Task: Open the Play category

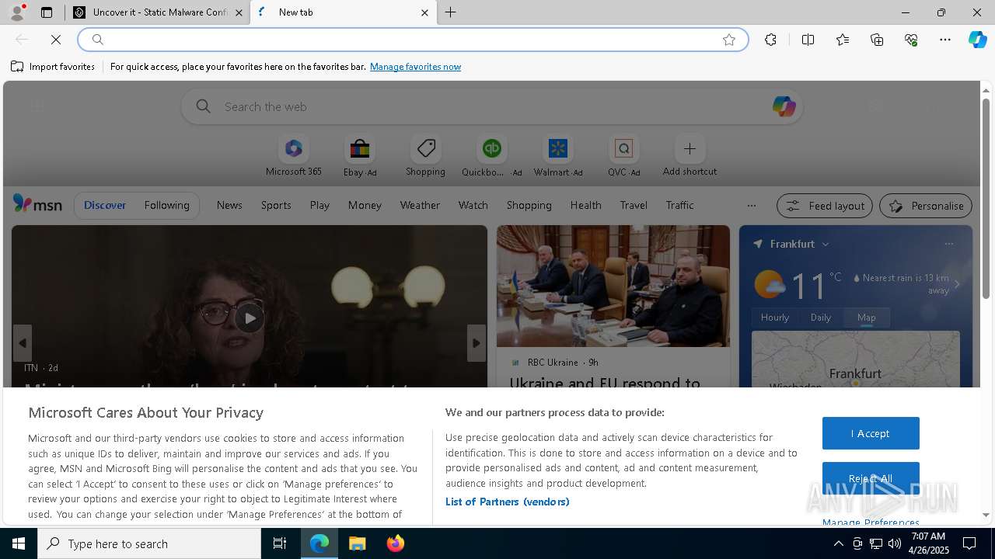Action: [319, 205]
